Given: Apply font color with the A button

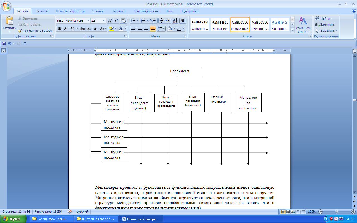Looking at the screenshot, I should 121,28.
